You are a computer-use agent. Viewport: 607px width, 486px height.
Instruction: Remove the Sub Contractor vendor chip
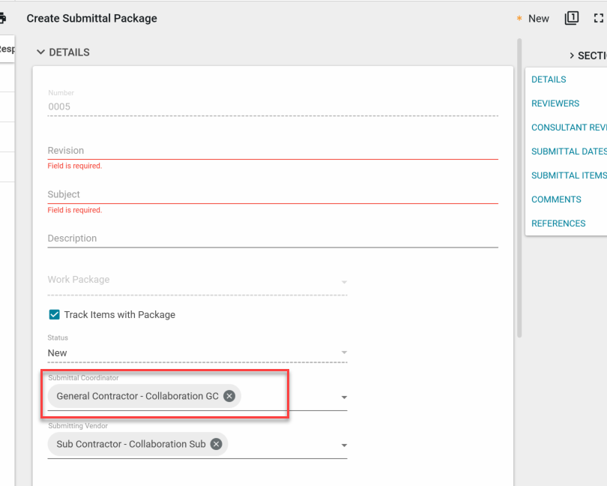coord(216,444)
